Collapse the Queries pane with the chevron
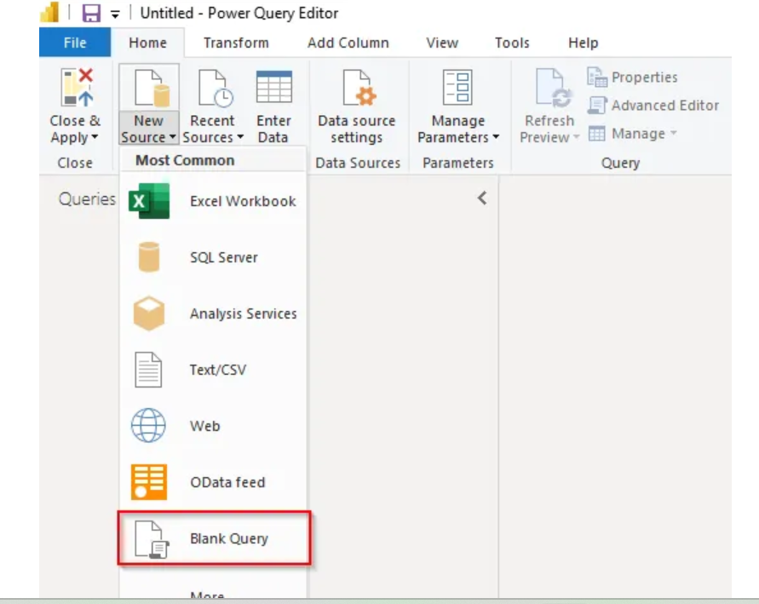 (482, 198)
